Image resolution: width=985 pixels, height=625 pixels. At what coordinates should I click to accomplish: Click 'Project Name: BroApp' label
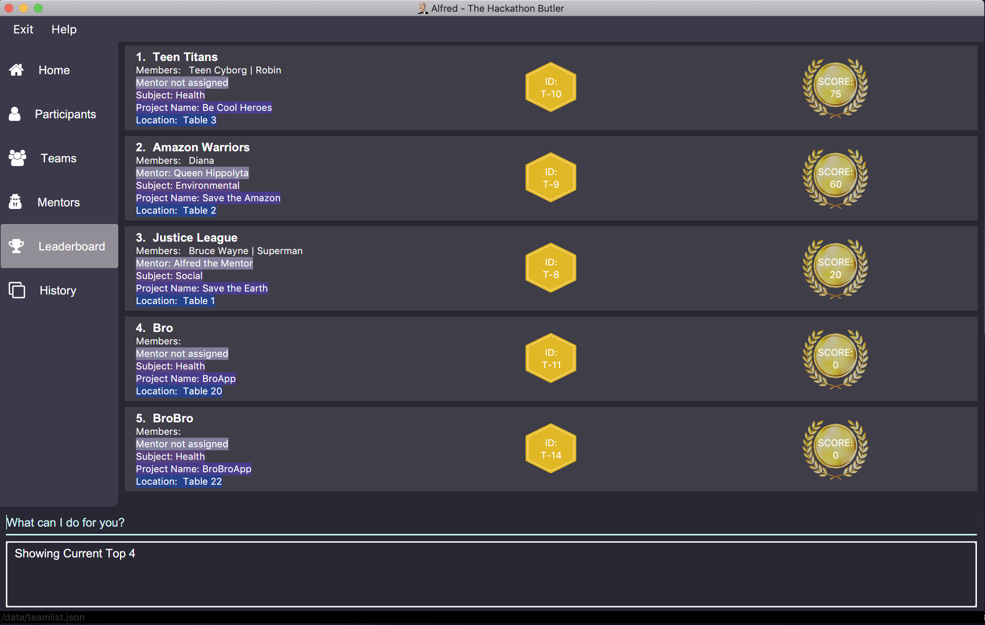pos(186,379)
